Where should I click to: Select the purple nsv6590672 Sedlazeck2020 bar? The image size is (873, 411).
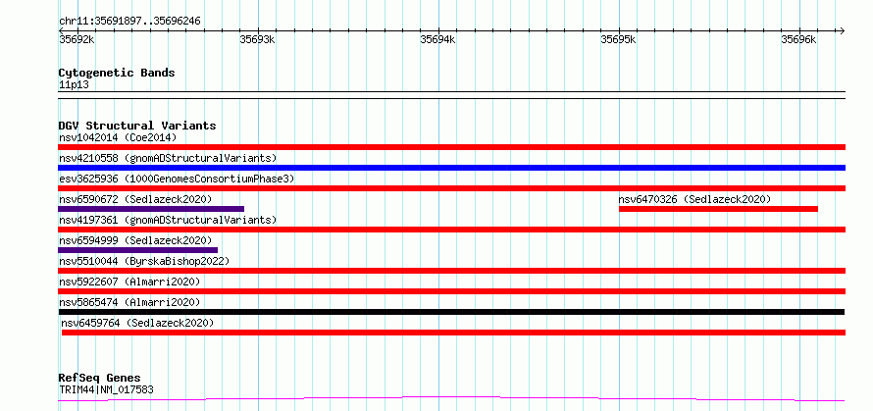click(151, 209)
